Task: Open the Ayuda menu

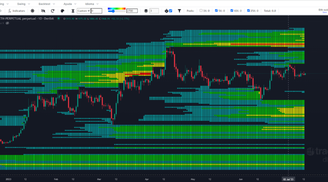Action: [x=67, y=3]
